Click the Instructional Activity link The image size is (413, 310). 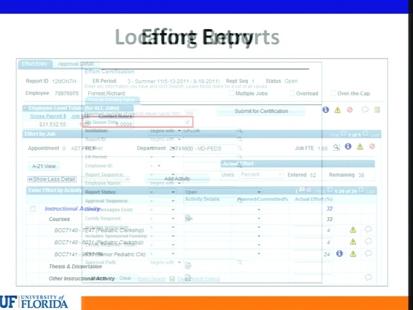(x=72, y=209)
